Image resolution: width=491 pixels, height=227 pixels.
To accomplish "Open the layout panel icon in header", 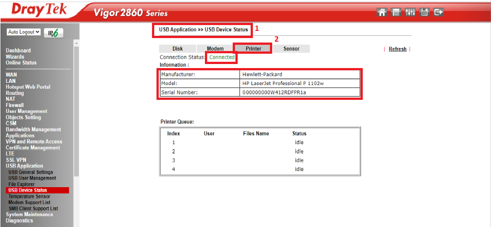I will (x=396, y=13).
